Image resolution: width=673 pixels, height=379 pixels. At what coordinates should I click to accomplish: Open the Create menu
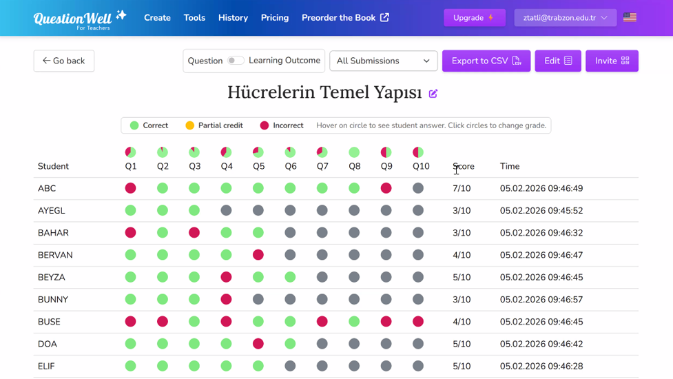coord(157,18)
